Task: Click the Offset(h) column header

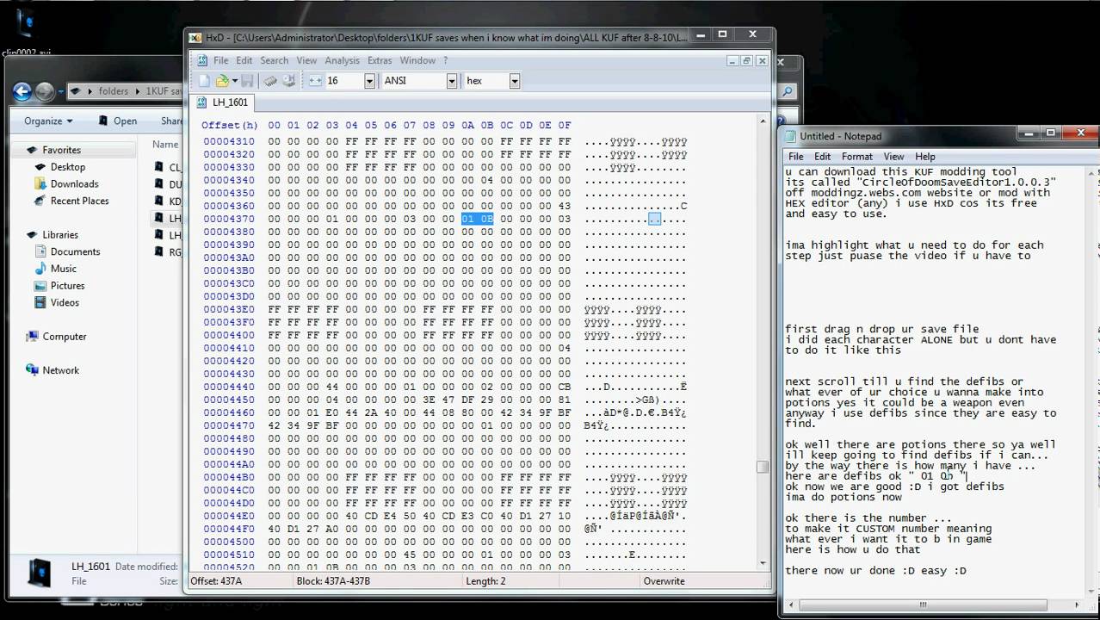Action: [x=230, y=126]
